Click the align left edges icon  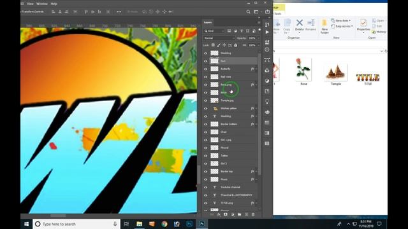tap(54, 11)
